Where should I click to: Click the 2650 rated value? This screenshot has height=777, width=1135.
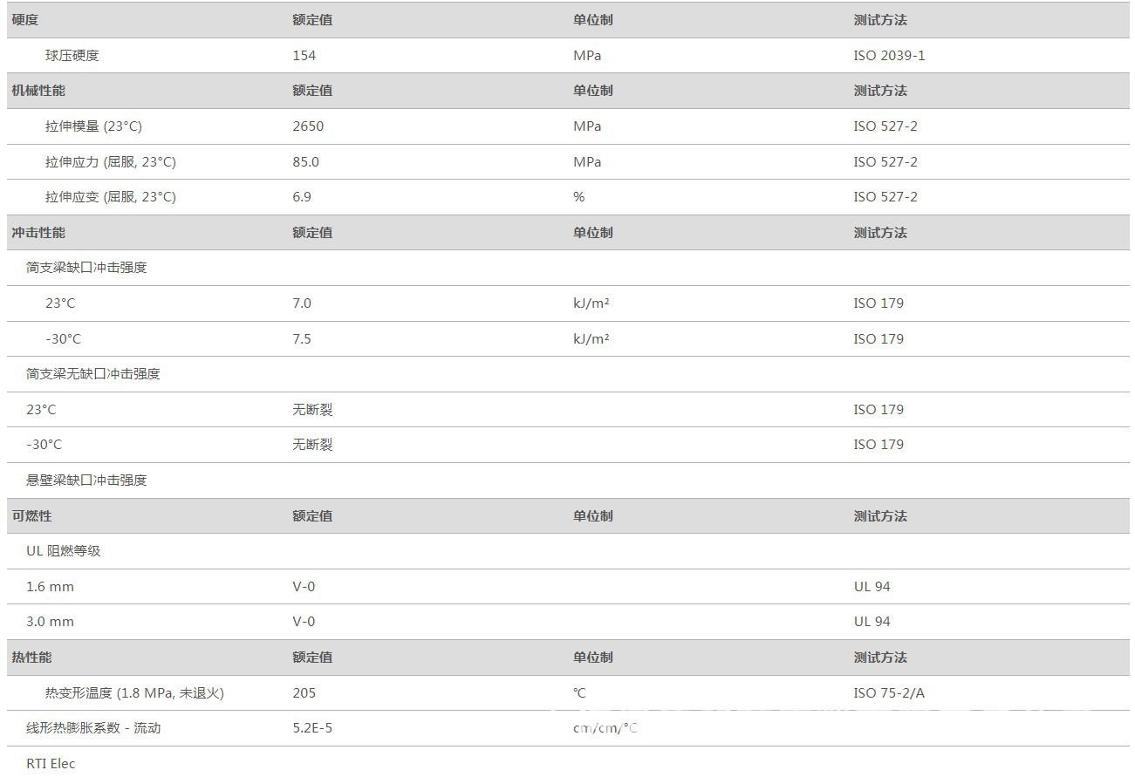pos(308,126)
